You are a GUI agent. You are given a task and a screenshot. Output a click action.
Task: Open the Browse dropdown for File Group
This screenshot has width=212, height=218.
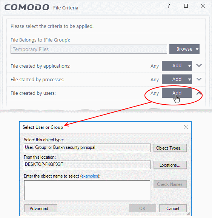click(x=184, y=49)
